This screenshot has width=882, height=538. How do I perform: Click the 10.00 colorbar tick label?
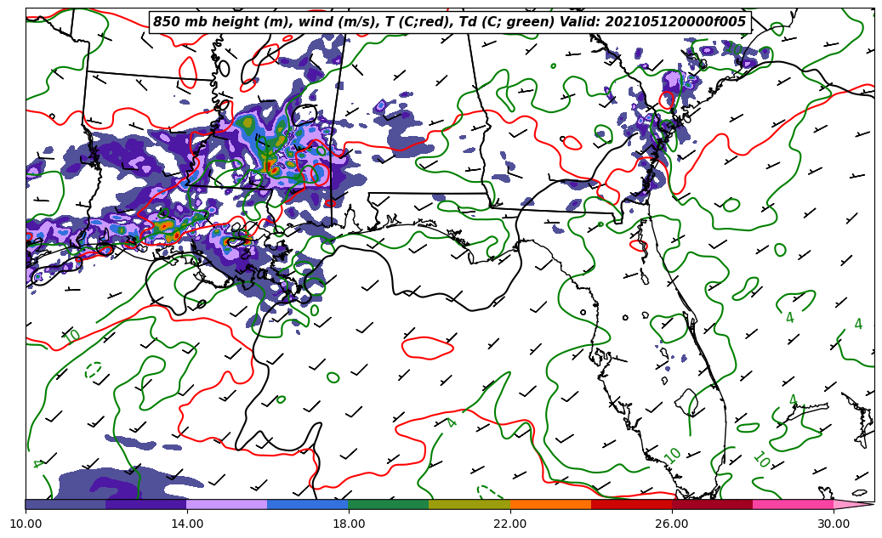coord(26,524)
